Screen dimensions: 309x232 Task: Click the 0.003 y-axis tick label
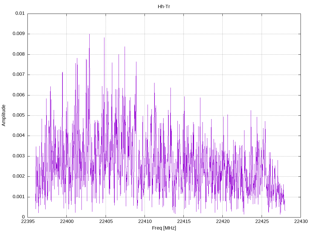click(19, 156)
